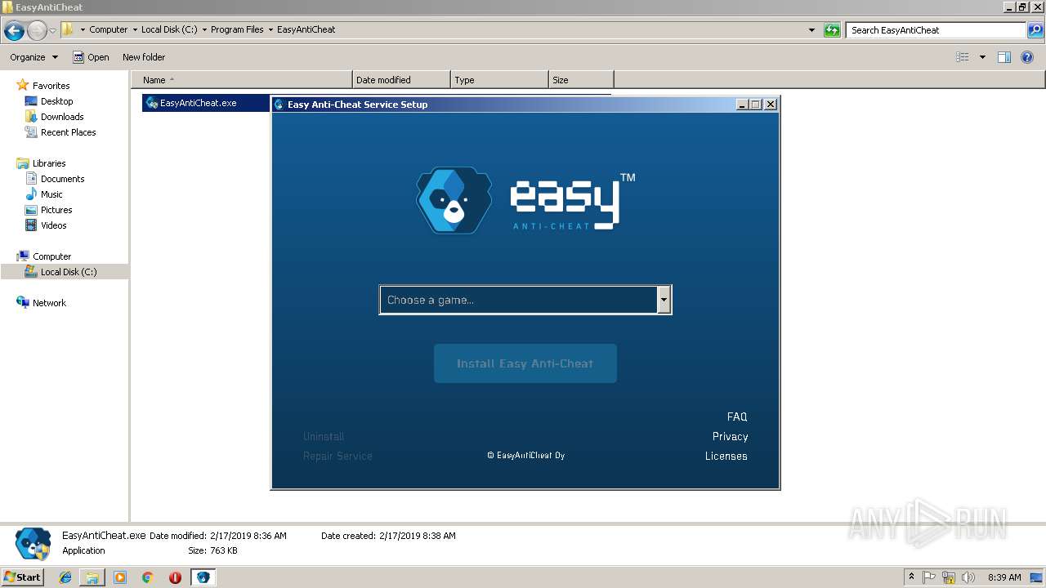This screenshot has height=588, width=1046.
Task: Click the Start button
Action: pos(23,577)
